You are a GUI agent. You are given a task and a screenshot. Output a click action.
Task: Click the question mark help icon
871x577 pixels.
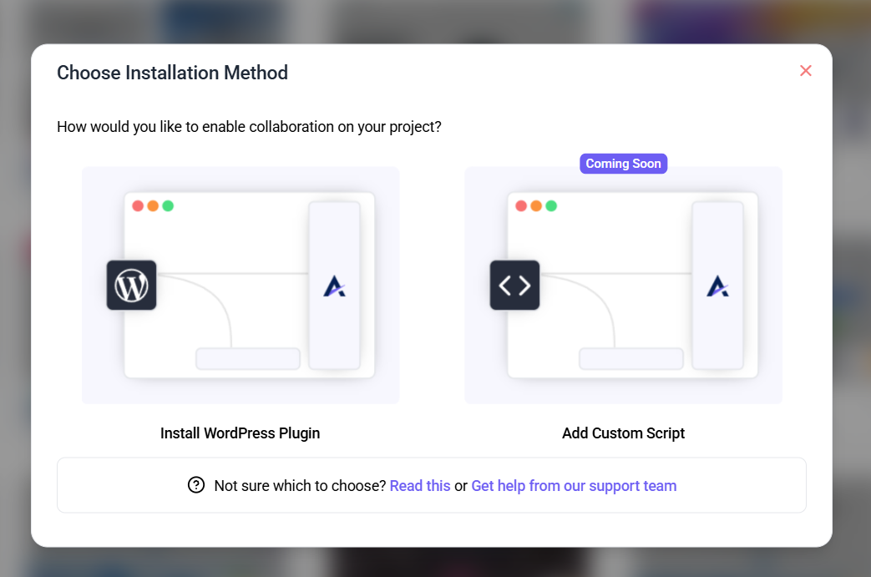pos(196,485)
